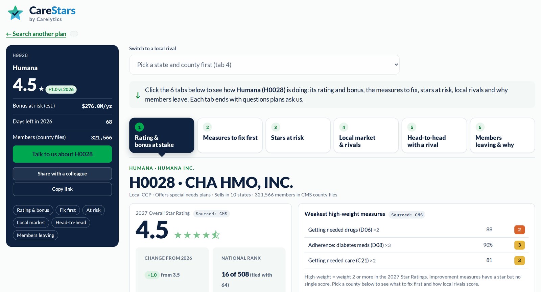
Task: Expand the local rival state and county dropdown
Action: (x=264, y=65)
